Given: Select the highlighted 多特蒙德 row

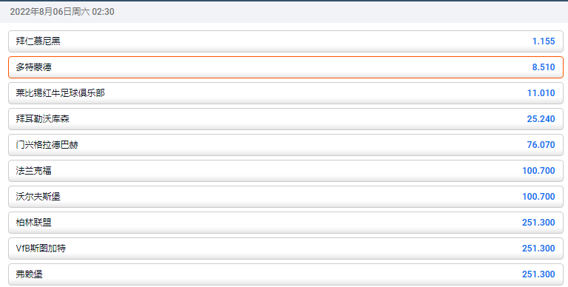Looking at the screenshot, I should click(285, 67).
